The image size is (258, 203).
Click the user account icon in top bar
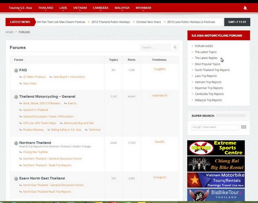coord(245,8)
